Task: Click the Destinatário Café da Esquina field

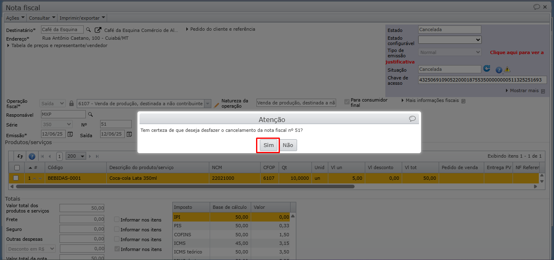Action: 62,29
